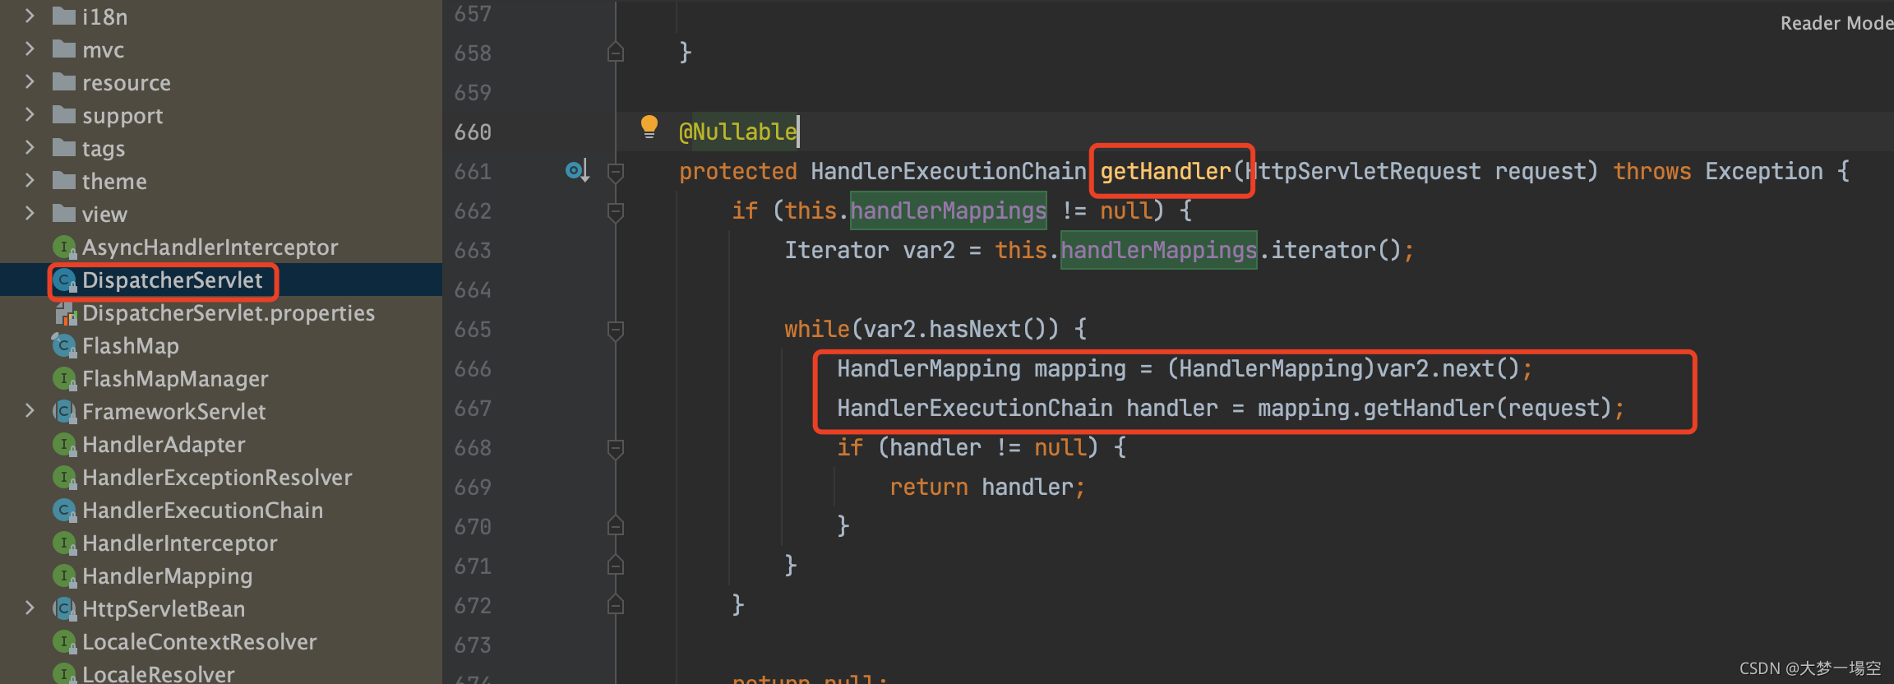Viewport: 1894px width, 684px height.
Task: Expand the theme folder
Action: pyautogui.click(x=30, y=181)
